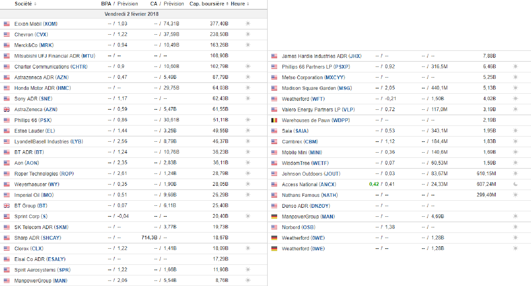Sort by the Cap. boursière column header
This screenshot has height=286, width=531.
point(209,4)
